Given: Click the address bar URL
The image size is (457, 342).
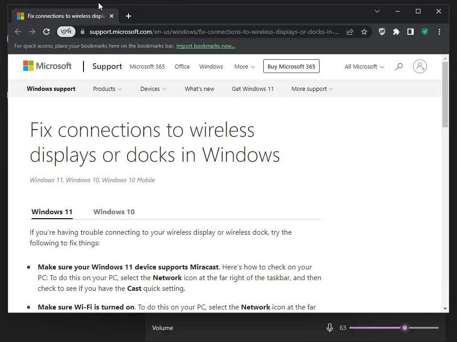Looking at the screenshot, I should click(214, 32).
